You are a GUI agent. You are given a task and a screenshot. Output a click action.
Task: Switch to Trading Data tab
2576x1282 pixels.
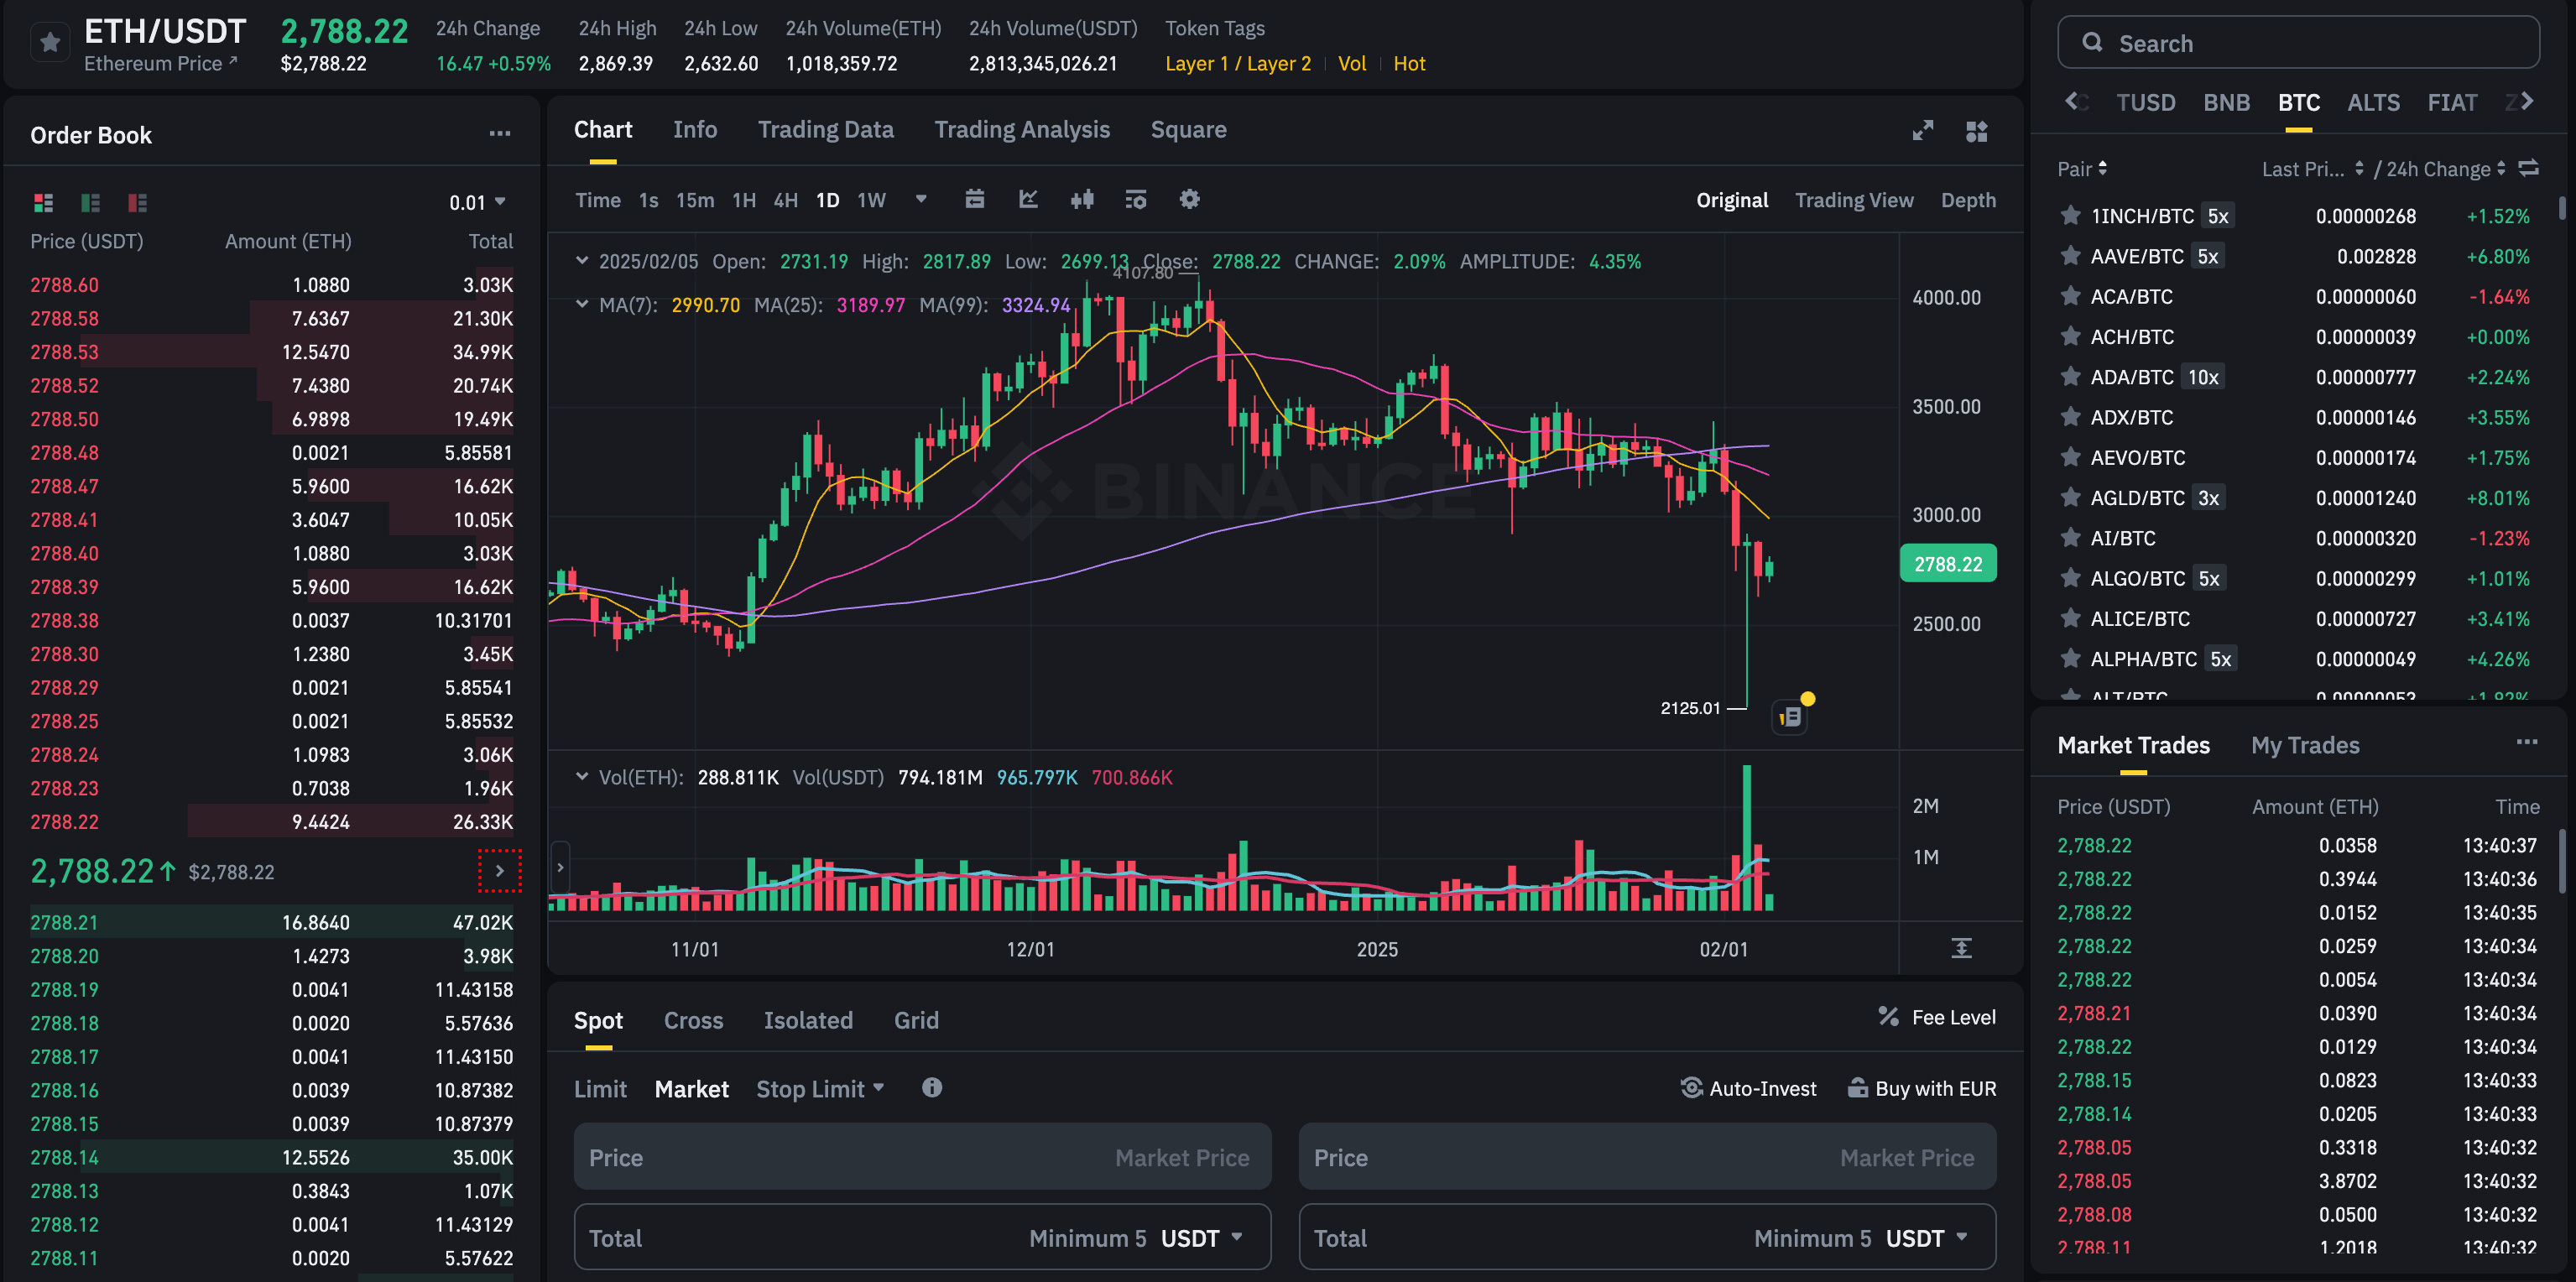(825, 130)
